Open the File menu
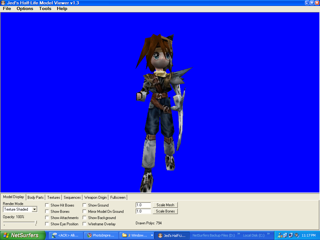Screen dimensions: 320x240 pyautogui.click(x=7, y=8)
